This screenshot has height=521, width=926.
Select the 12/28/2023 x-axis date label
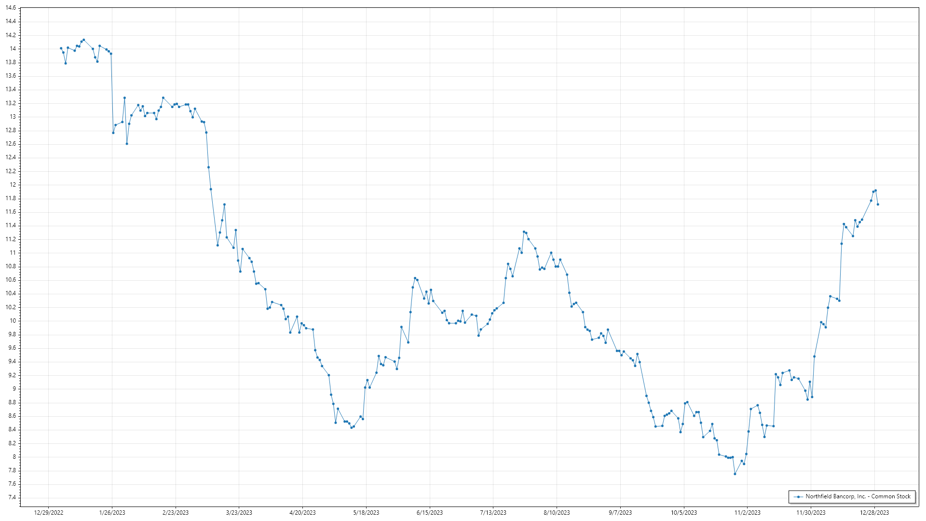[x=874, y=513]
